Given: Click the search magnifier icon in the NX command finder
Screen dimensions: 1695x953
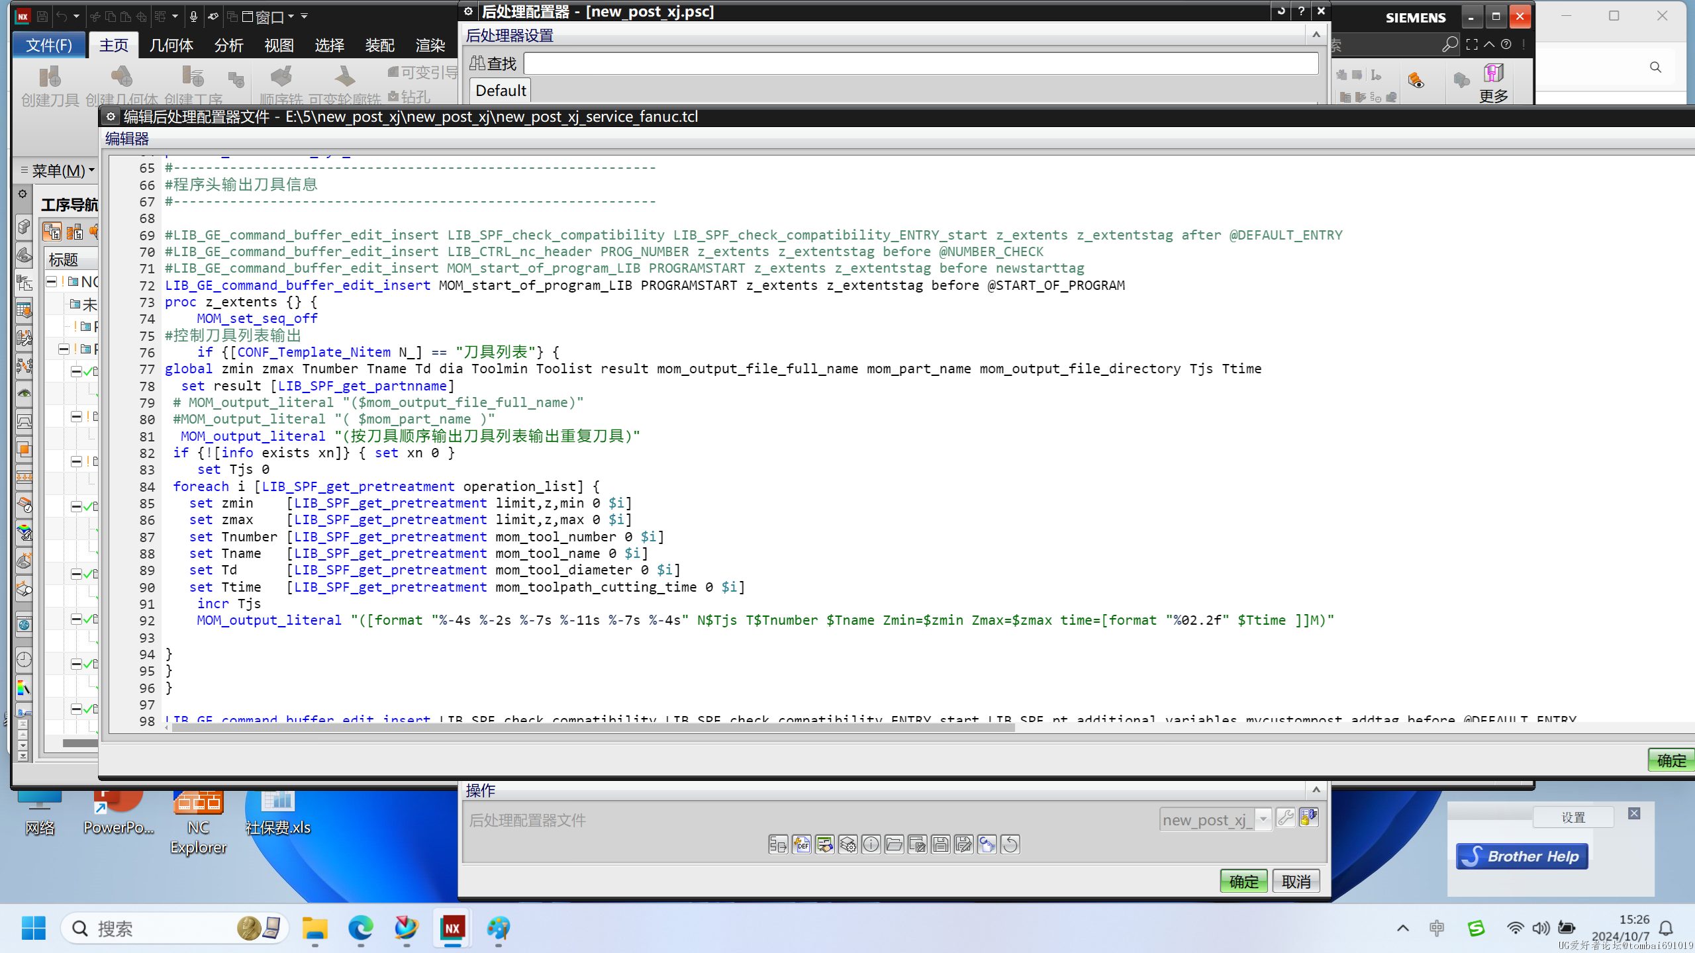Looking at the screenshot, I should 1449,44.
